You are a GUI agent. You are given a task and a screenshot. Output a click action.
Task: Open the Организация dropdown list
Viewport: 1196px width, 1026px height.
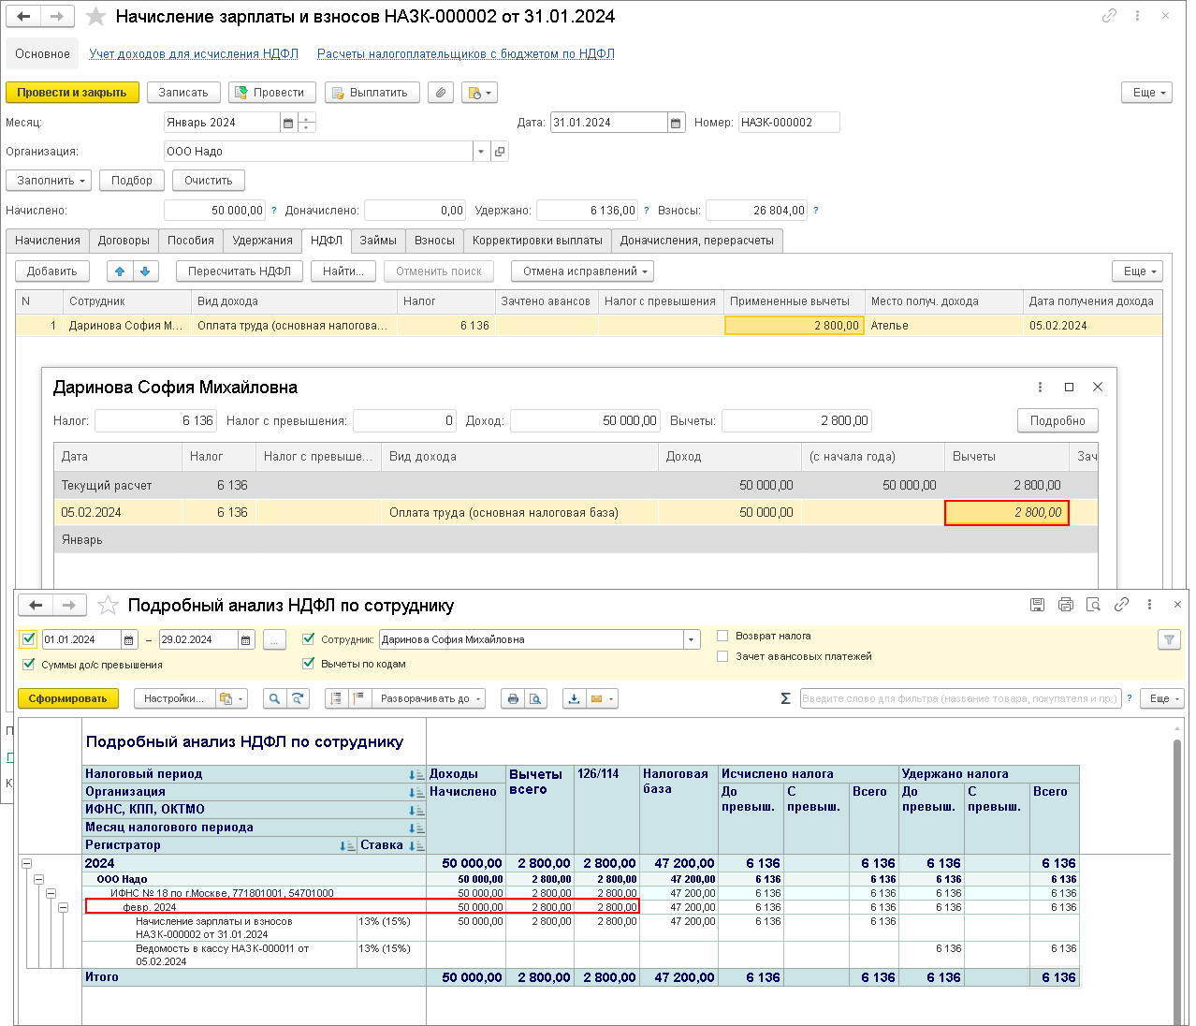point(481,152)
